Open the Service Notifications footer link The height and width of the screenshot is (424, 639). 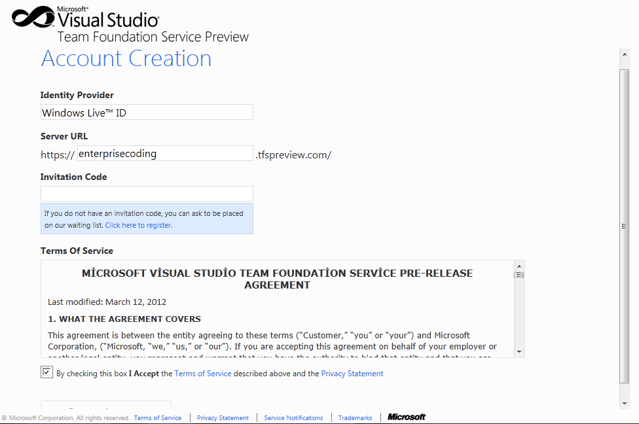click(x=293, y=418)
